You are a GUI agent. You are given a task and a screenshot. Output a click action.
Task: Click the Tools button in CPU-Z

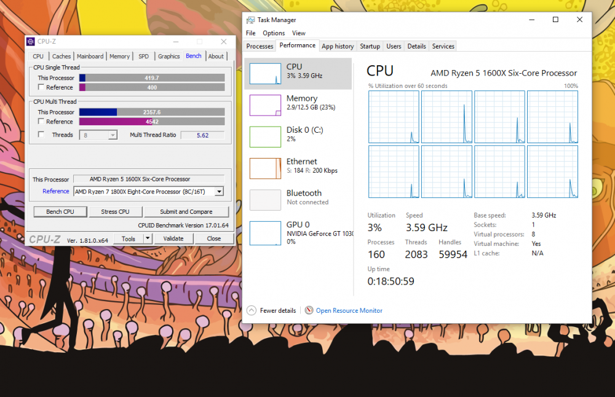tap(129, 238)
